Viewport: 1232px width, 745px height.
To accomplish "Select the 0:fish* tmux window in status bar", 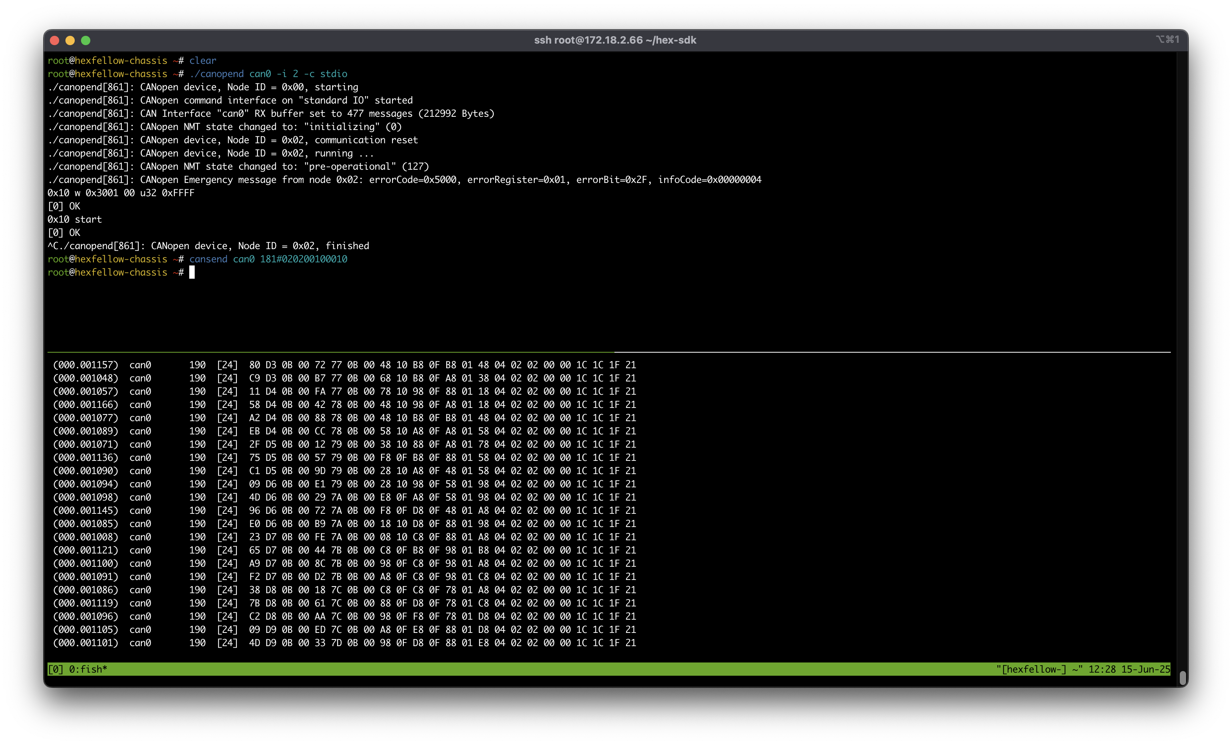I will (87, 669).
